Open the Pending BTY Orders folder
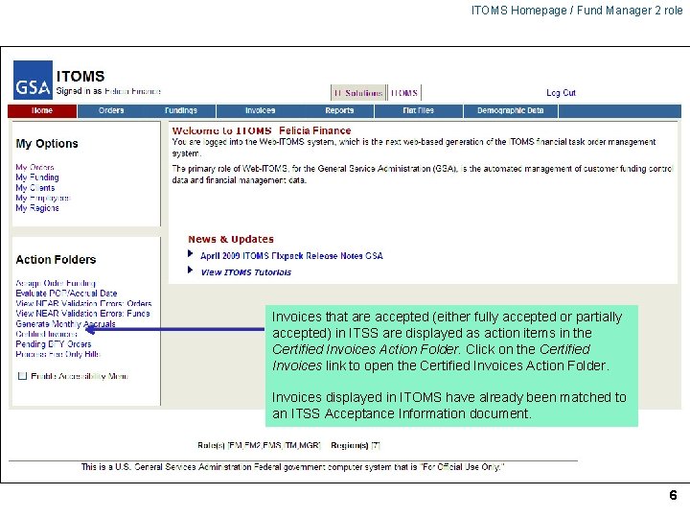The image size is (690, 518). [x=54, y=344]
